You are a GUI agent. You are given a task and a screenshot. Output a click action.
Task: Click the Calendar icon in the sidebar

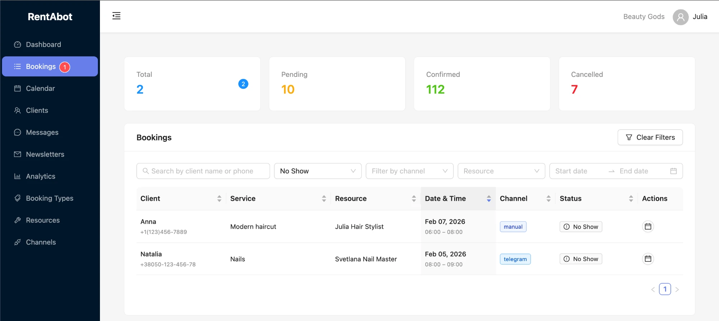point(17,88)
